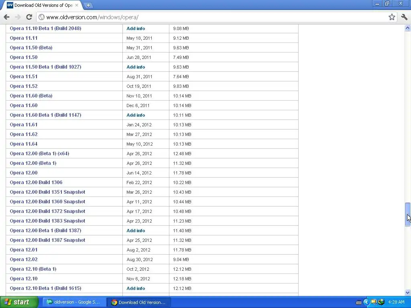Open Opera 11.50 Beta 1 (Build 1027) link
The image size is (411, 308).
click(45, 67)
